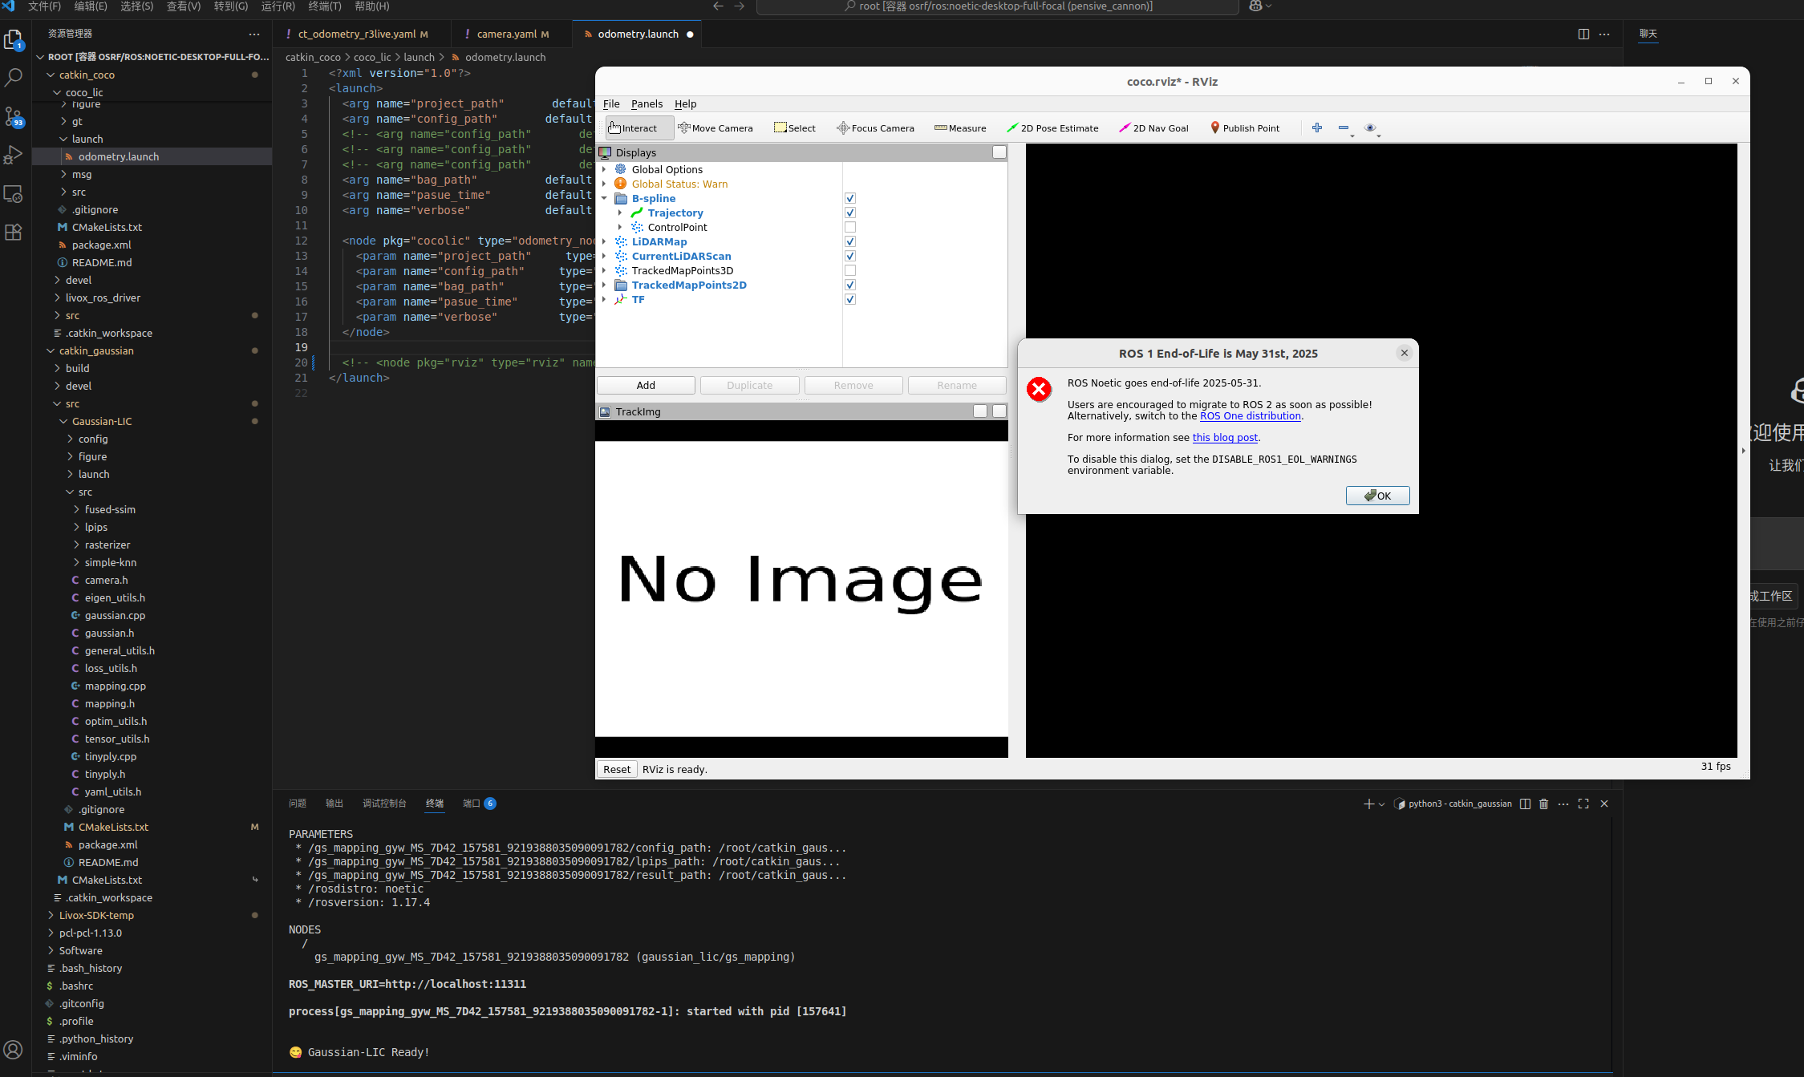
Task: Click OK in the ROS end-of-life dialog
Action: (x=1377, y=496)
